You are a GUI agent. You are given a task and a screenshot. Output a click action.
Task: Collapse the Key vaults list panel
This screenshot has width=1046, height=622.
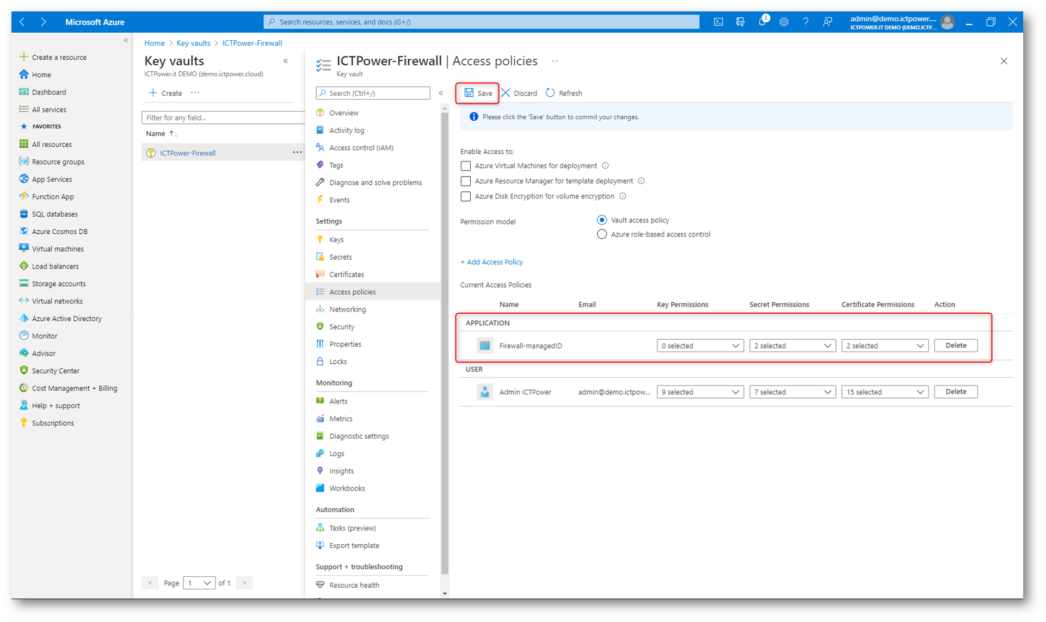[286, 61]
